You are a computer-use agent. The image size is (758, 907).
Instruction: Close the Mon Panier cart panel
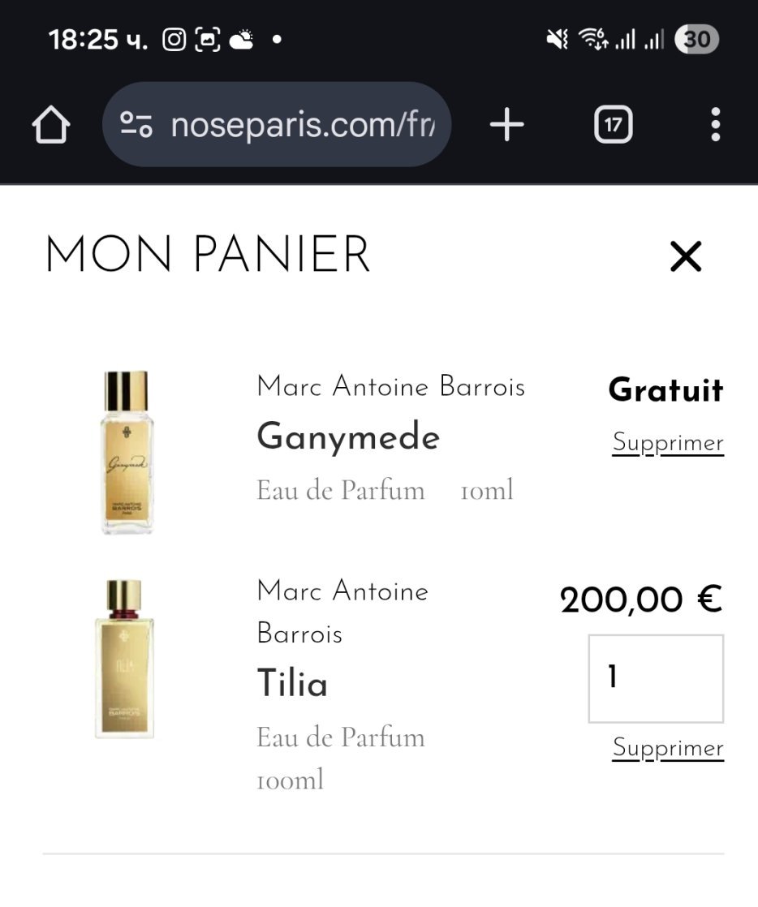[686, 257]
